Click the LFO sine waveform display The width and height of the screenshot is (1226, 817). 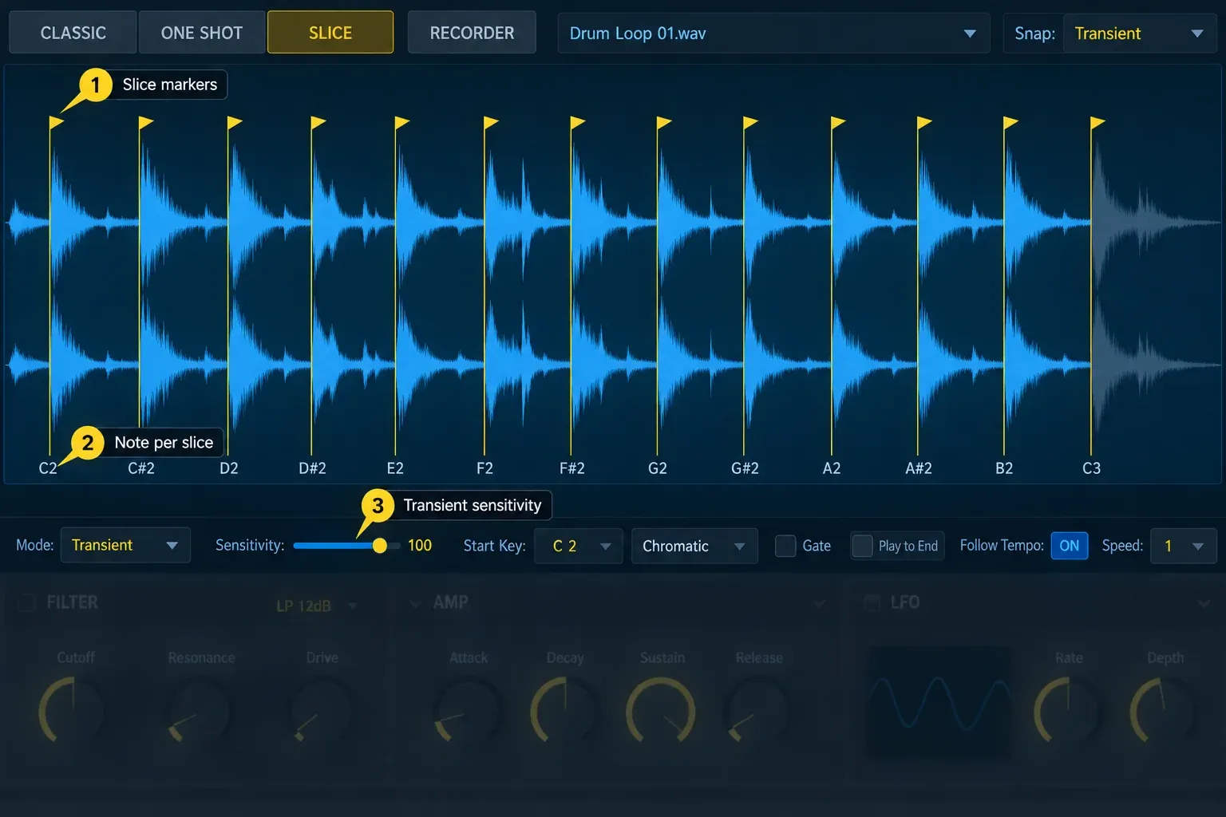[x=939, y=702]
